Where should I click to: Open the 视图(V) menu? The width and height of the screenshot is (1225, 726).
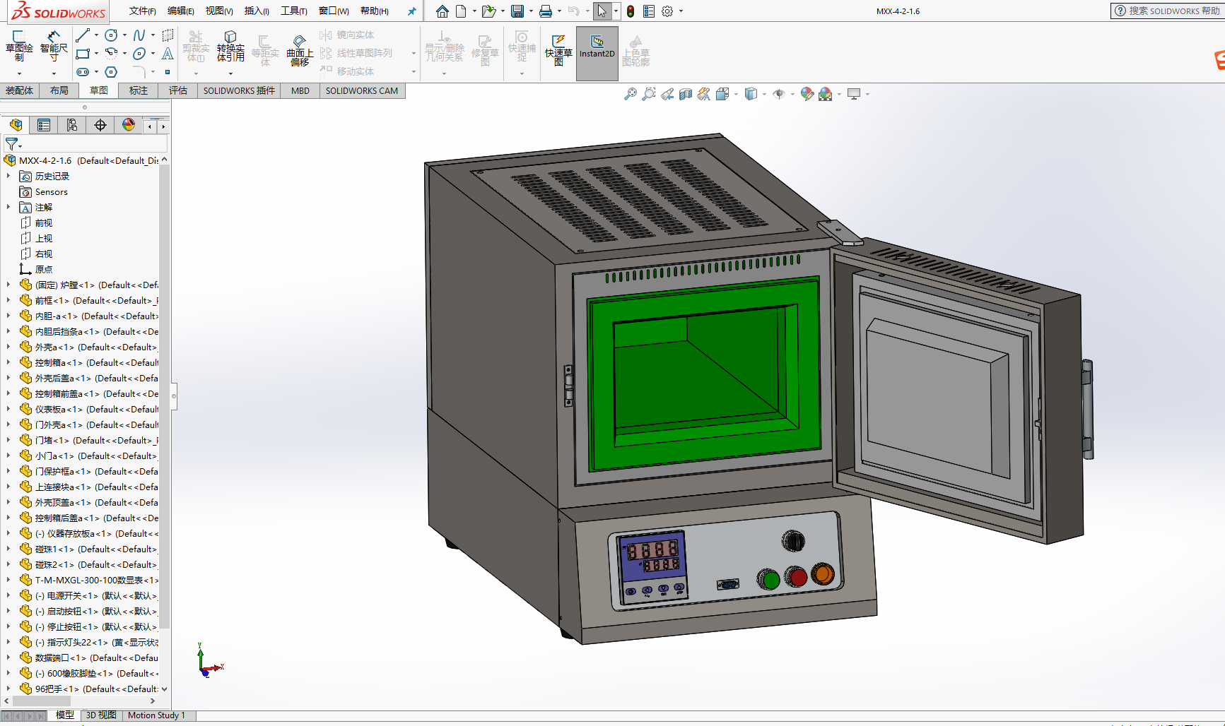(219, 11)
